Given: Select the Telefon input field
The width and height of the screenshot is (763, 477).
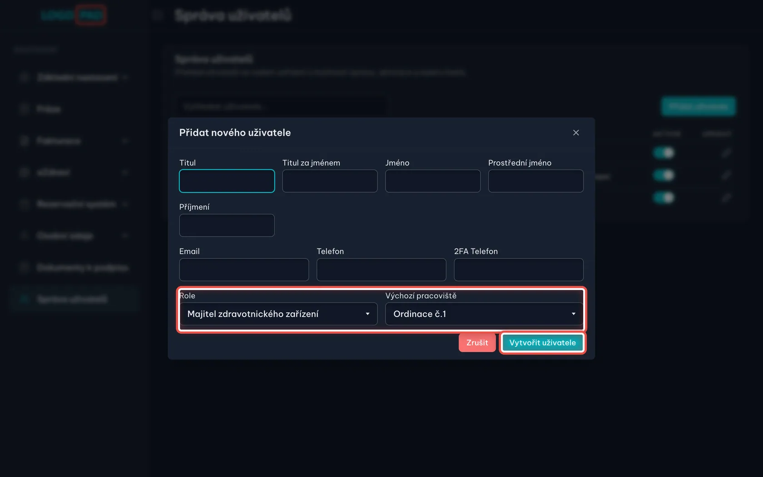Looking at the screenshot, I should click(381, 270).
